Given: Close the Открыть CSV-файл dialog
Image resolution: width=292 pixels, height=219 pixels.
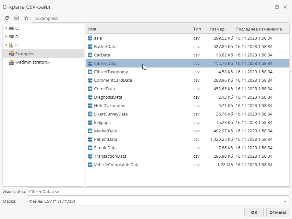Looking at the screenshot, I should [x=285, y=7].
